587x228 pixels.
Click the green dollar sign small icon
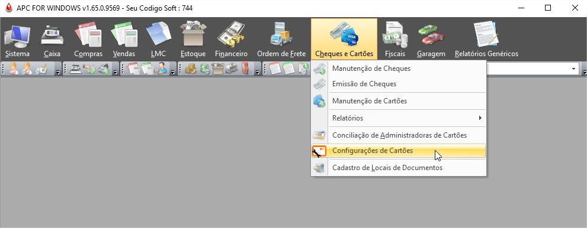click(x=204, y=69)
